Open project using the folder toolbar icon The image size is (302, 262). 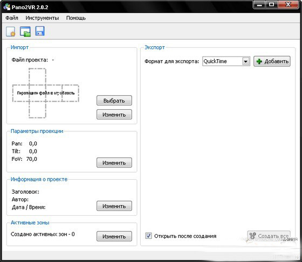[x=25, y=31]
